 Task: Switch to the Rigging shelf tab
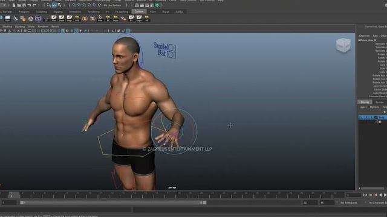click(58, 11)
